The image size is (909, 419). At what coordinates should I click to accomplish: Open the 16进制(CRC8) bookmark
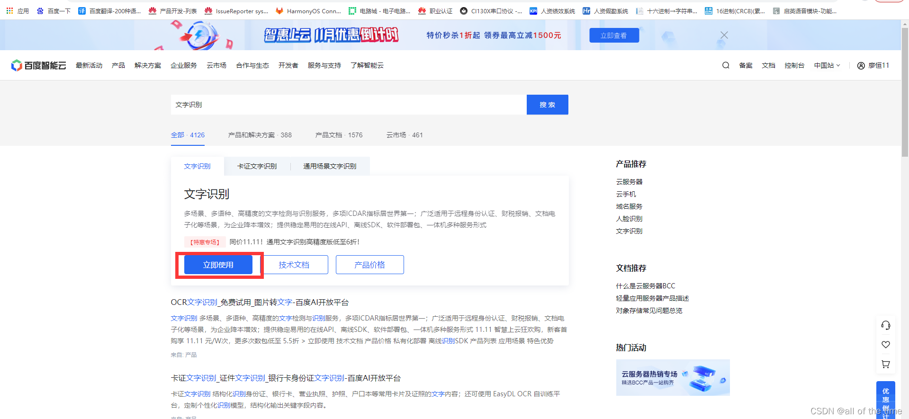[735, 11]
